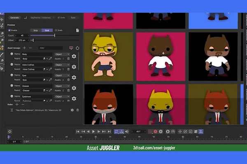Open settings gear for Mask-Batman rule
This screenshot has width=247, height=164.
tap(72, 110)
